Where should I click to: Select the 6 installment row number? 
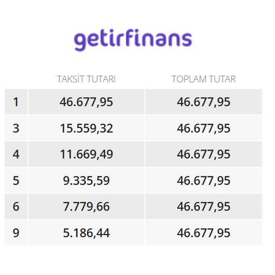click(x=16, y=207)
